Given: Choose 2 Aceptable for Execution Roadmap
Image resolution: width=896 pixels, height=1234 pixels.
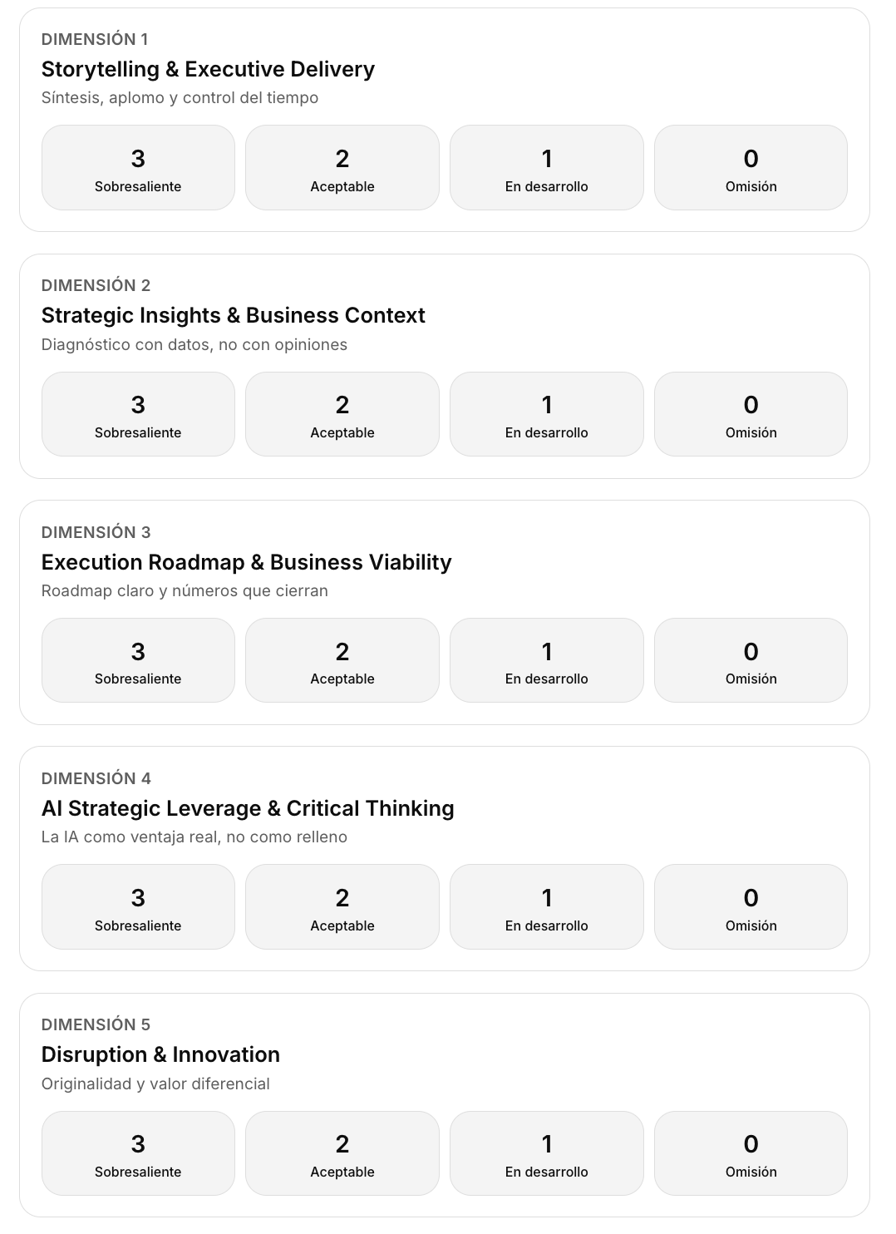Looking at the screenshot, I should point(342,660).
